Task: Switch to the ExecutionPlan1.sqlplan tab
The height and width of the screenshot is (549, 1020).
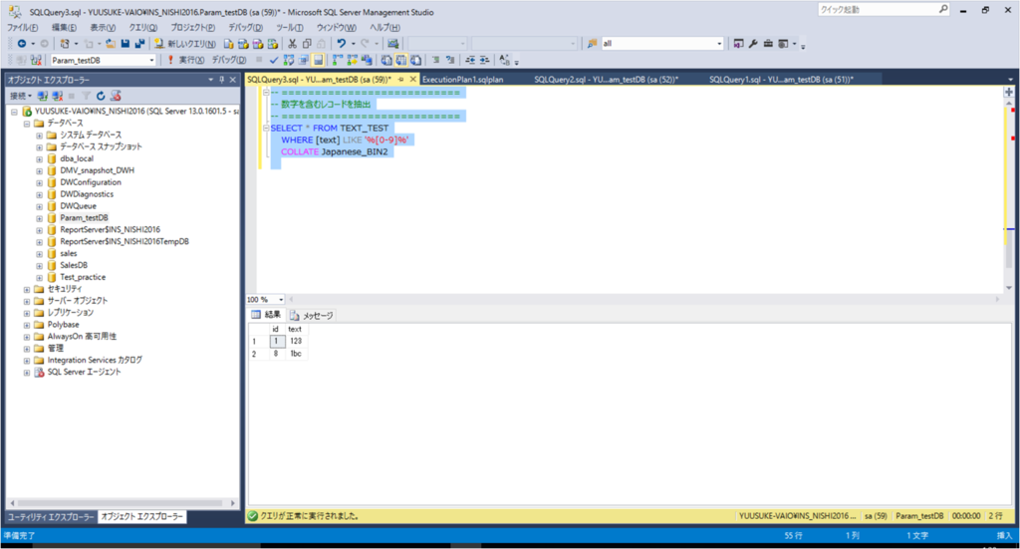Action: click(462, 80)
